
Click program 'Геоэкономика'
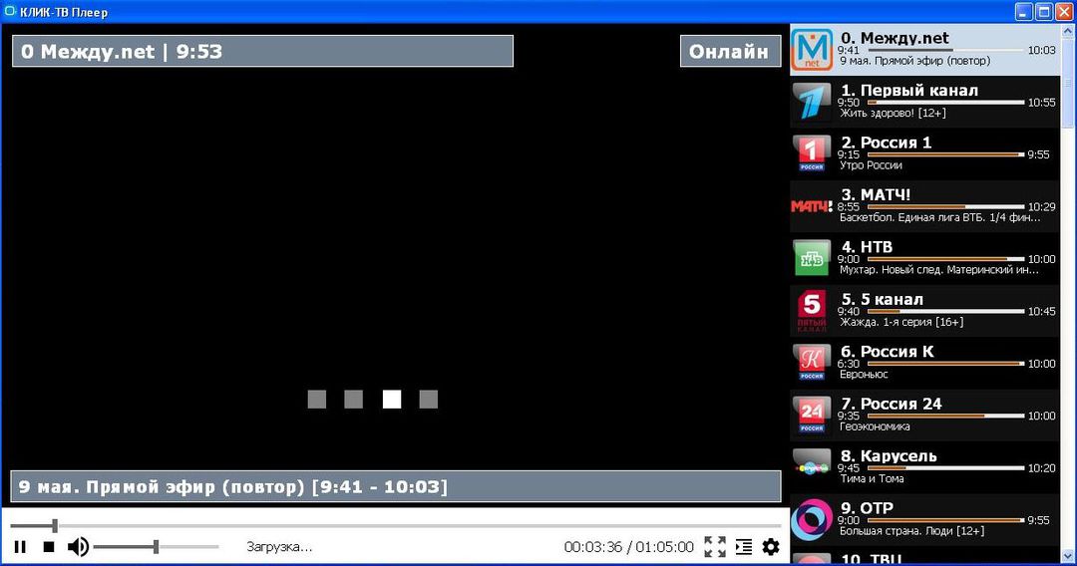pos(875,426)
